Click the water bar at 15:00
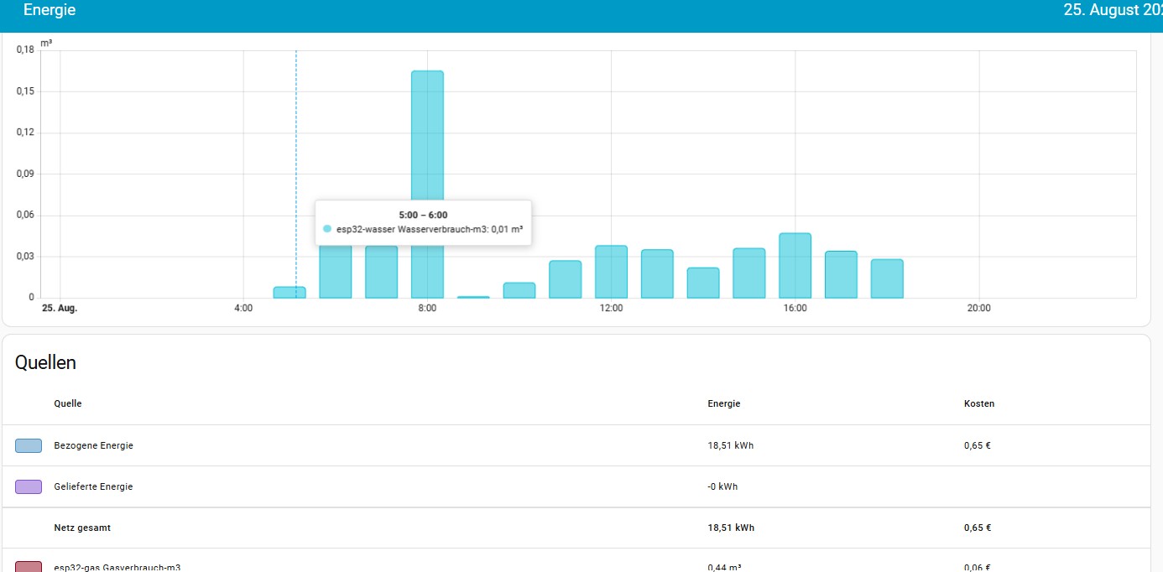Image resolution: width=1163 pixels, height=572 pixels. point(749,273)
